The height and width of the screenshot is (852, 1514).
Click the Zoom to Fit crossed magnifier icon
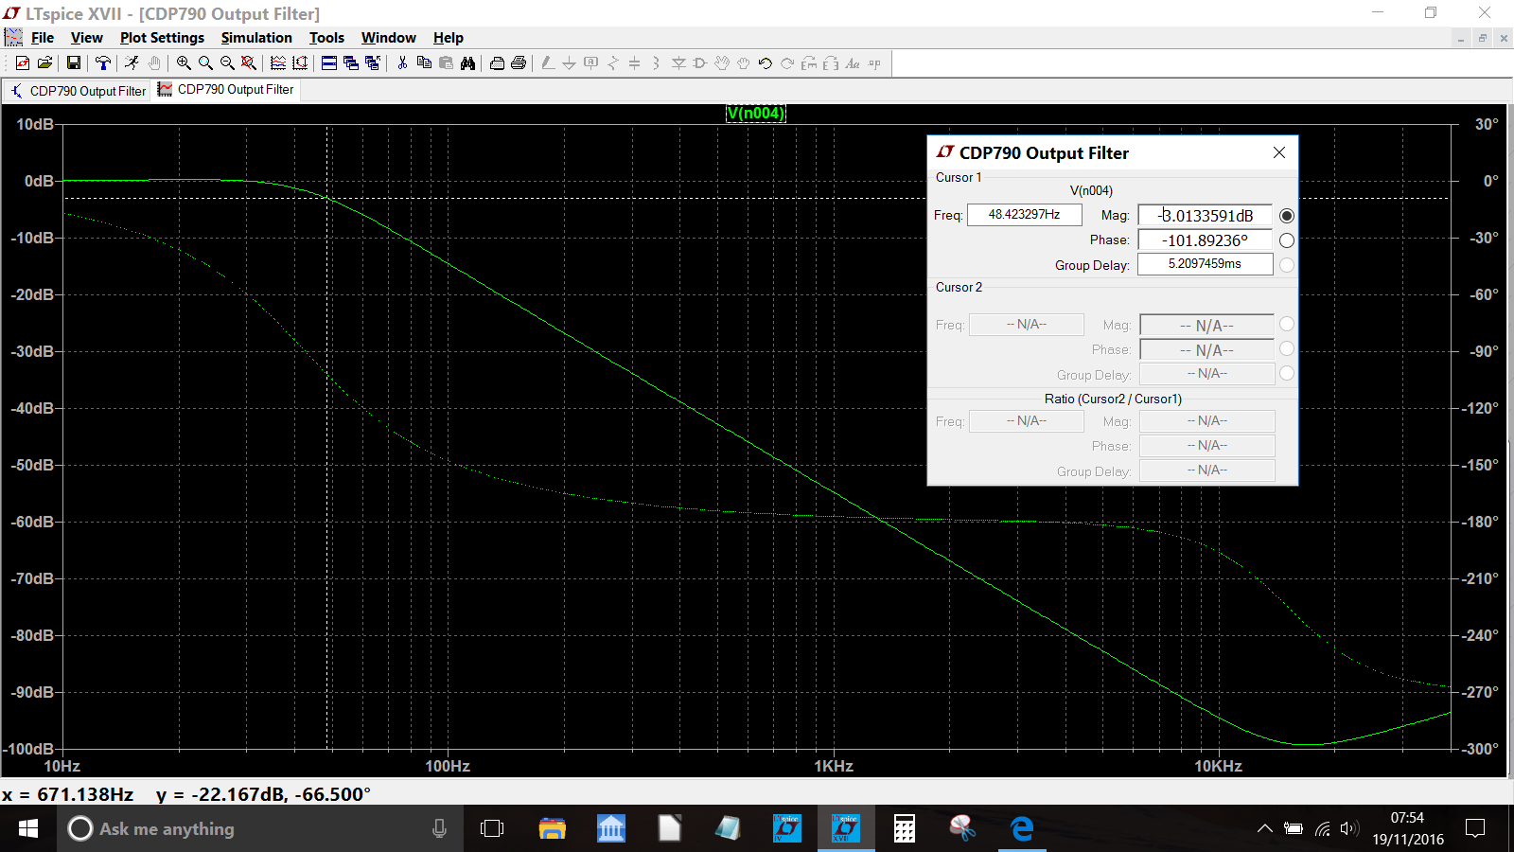249,63
